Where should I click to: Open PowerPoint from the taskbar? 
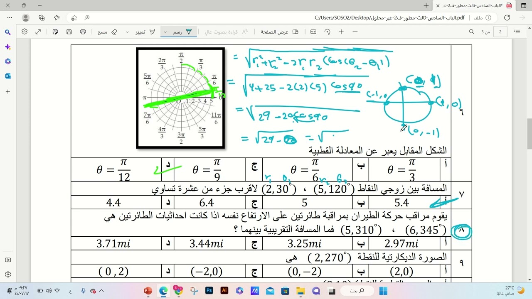[x=148, y=291]
